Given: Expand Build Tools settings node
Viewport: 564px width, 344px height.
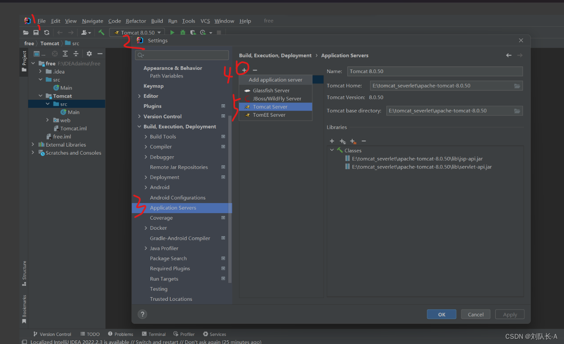Looking at the screenshot, I should pyautogui.click(x=146, y=136).
